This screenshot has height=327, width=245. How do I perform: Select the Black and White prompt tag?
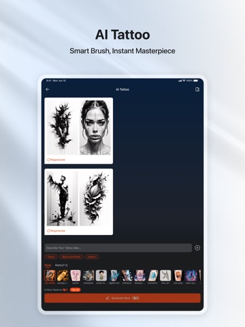[x=71, y=257]
